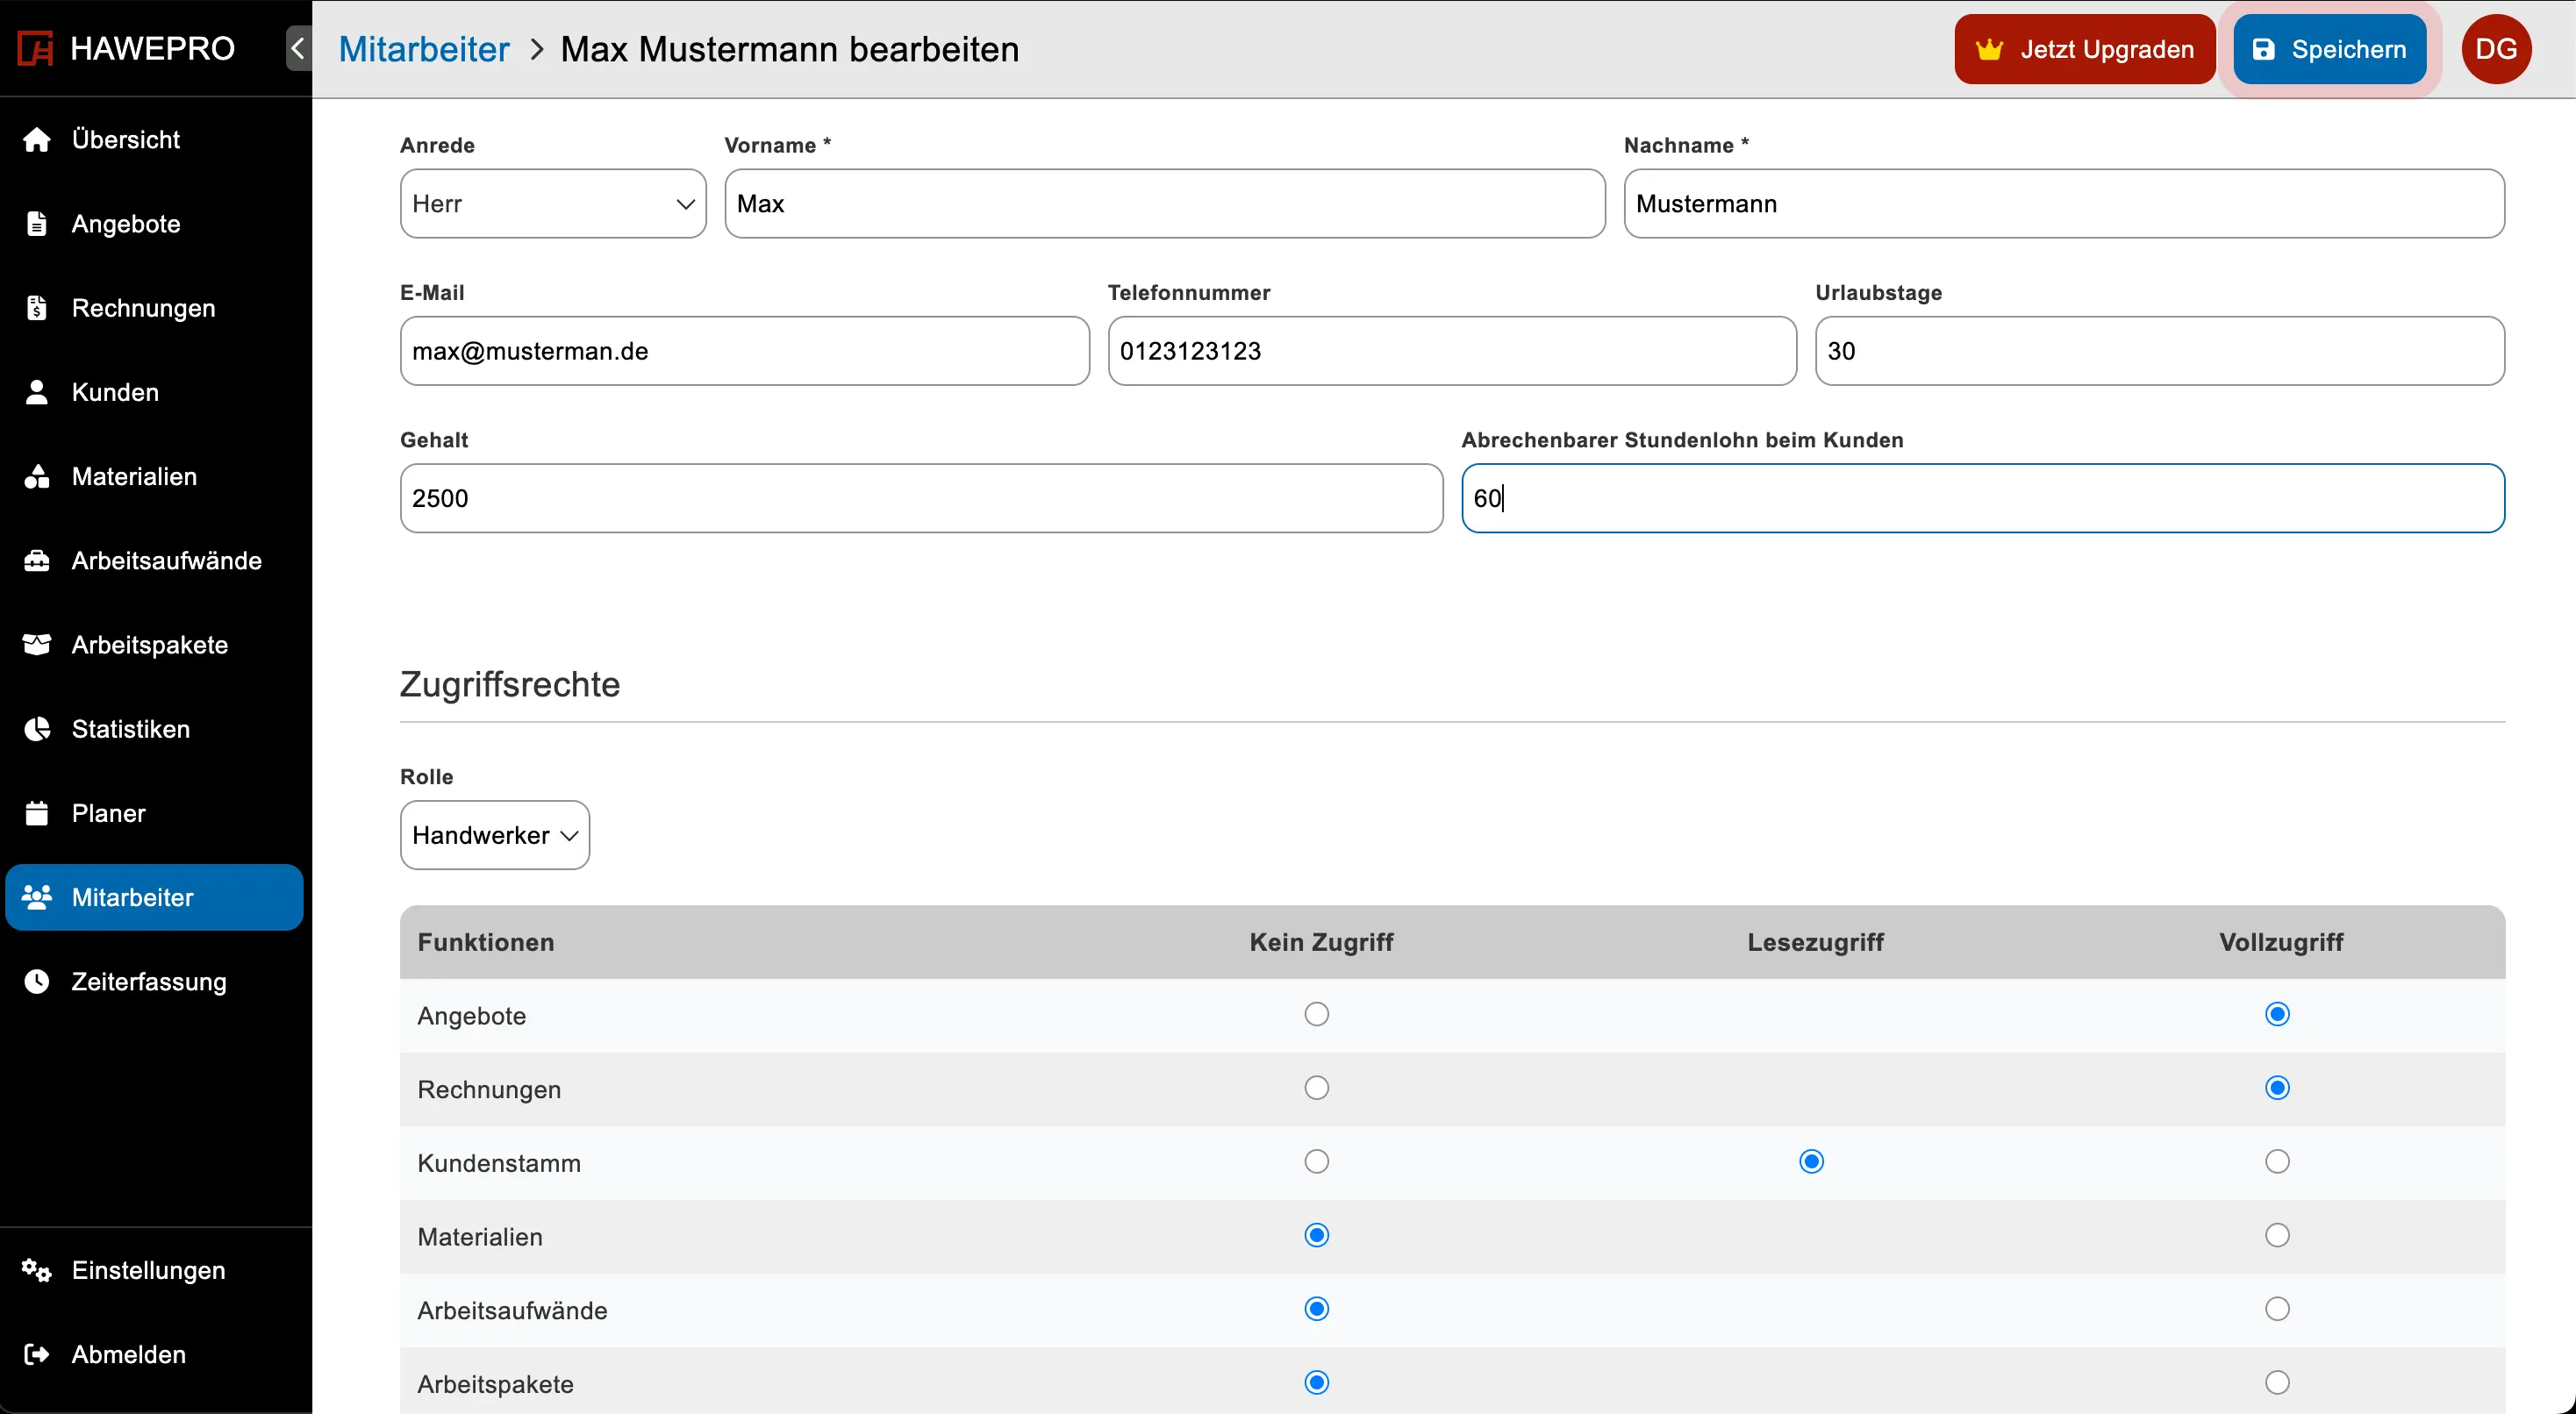Screen dimensions: 2576x1414
Task: Navigate to Kunden menu item
Action: 155,391
